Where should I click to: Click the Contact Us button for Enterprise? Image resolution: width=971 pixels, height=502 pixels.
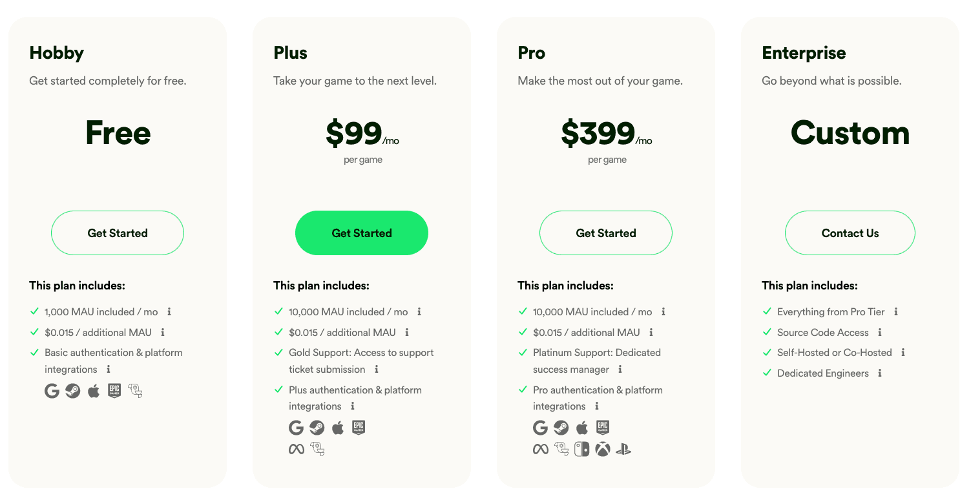(850, 233)
